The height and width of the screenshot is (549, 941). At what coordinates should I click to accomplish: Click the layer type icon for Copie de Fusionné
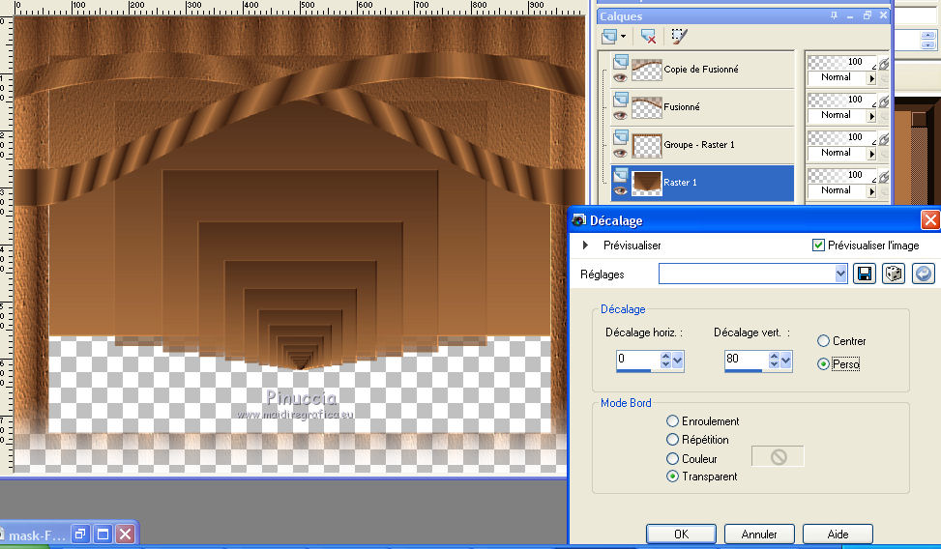pyautogui.click(x=621, y=61)
